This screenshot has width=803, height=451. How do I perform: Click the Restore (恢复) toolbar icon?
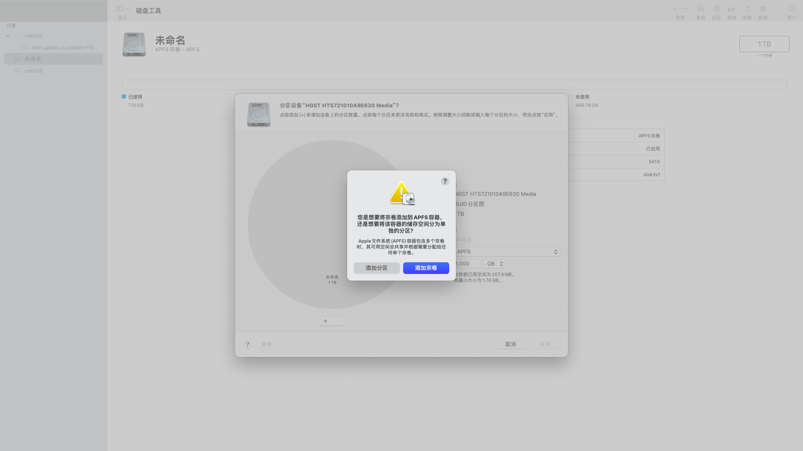point(747,9)
